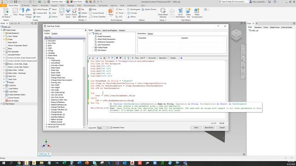This screenshot has width=296, height=166.
Task: Click the Start 2D Sketch ribbon icon
Action: (6, 13)
